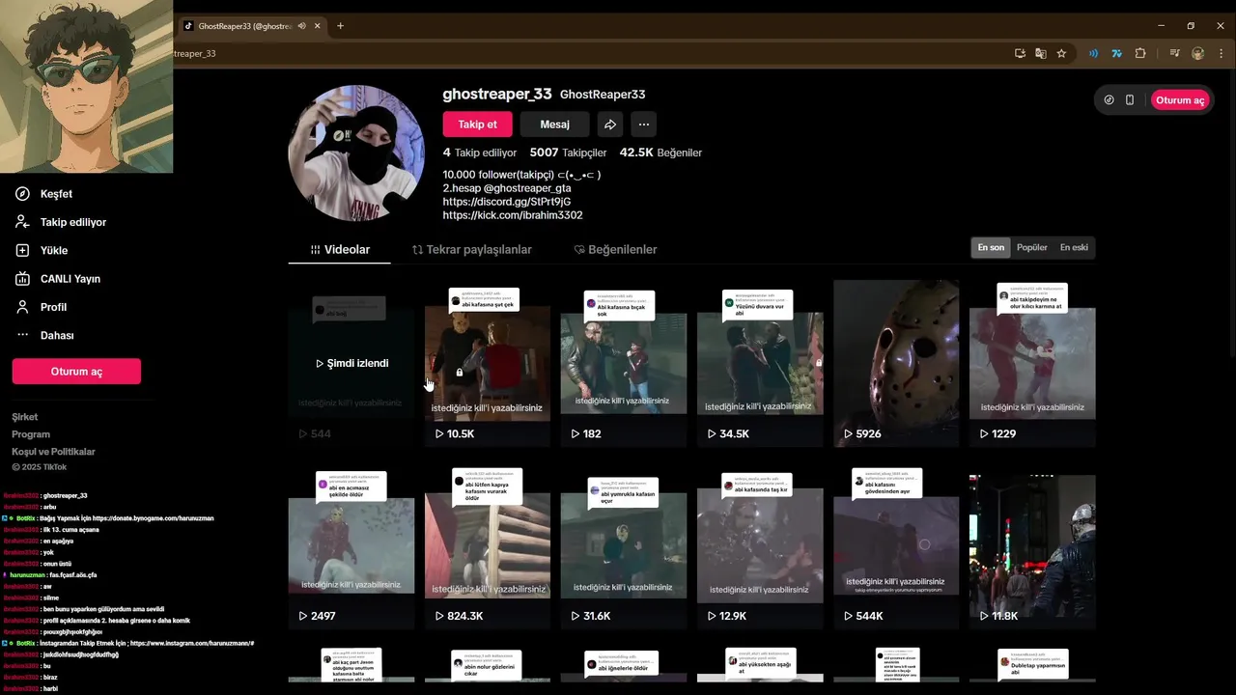Sort videos by En eski
Image resolution: width=1236 pixels, height=695 pixels.
(1074, 248)
